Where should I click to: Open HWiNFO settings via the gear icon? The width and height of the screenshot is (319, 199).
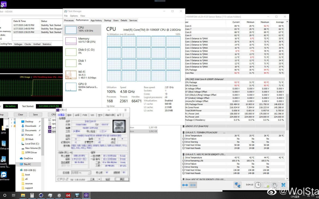pos(274,185)
